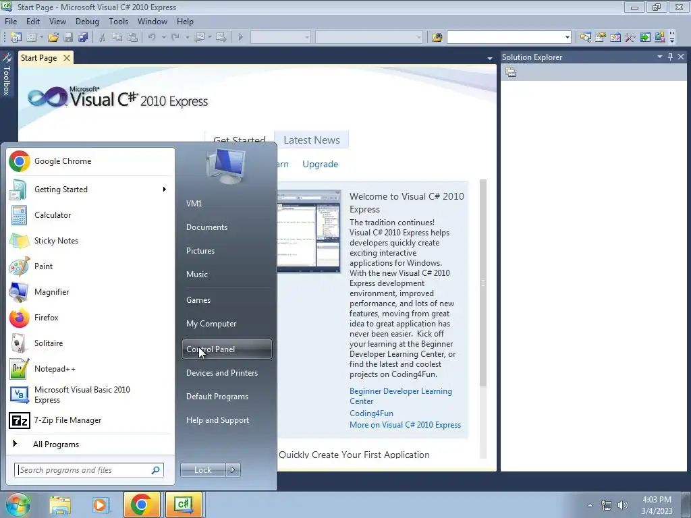Open the Object Browser toolbar icon

(615, 38)
